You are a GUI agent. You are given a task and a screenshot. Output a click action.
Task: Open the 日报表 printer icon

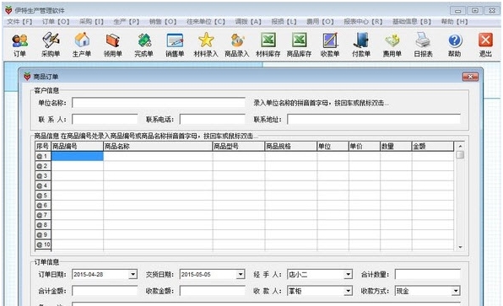pyautogui.click(x=423, y=45)
